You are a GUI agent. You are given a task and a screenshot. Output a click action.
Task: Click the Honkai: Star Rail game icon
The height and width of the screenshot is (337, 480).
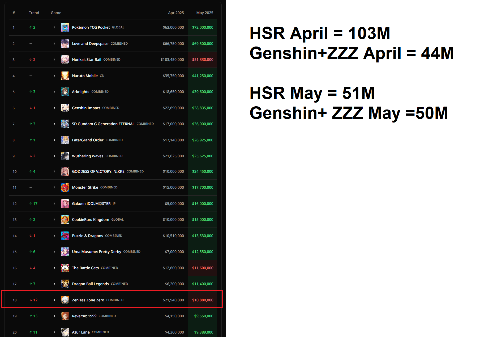coord(65,60)
